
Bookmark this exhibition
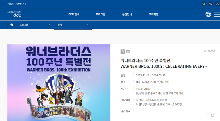[208, 115]
